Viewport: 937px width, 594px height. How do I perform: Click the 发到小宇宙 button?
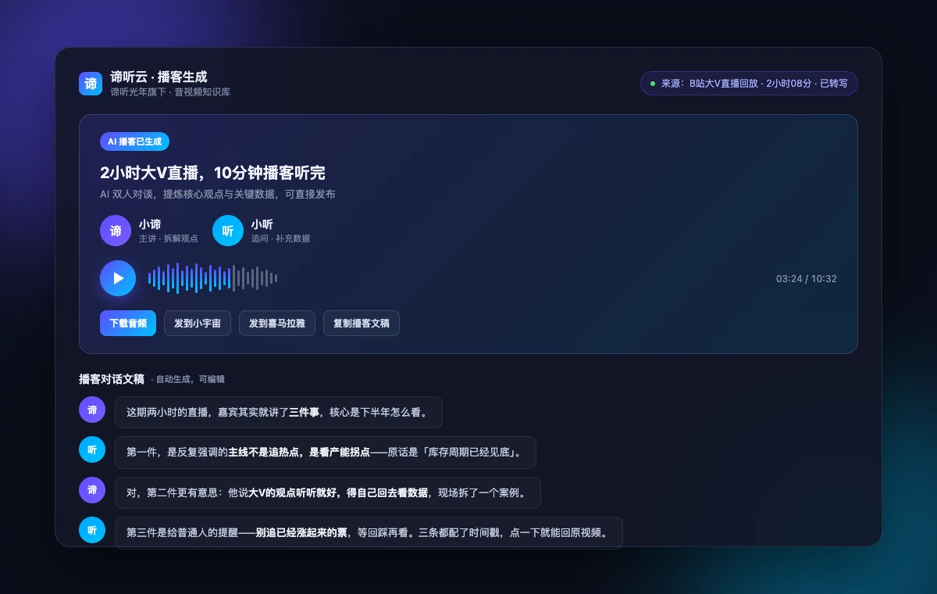(198, 324)
